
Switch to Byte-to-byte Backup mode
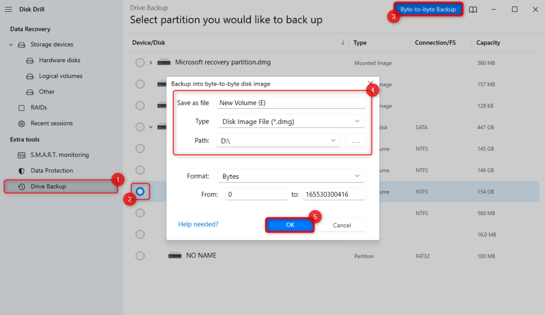pos(428,8)
